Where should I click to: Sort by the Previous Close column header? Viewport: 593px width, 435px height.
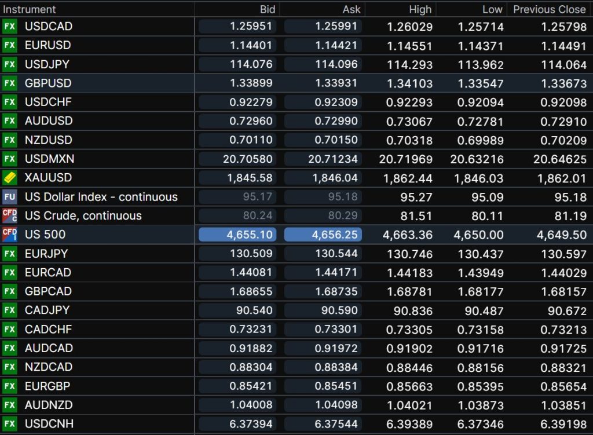point(549,9)
